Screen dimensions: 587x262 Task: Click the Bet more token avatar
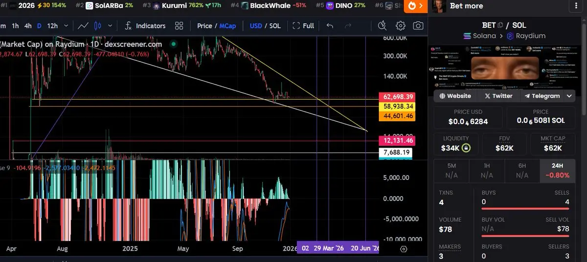[x=439, y=6]
